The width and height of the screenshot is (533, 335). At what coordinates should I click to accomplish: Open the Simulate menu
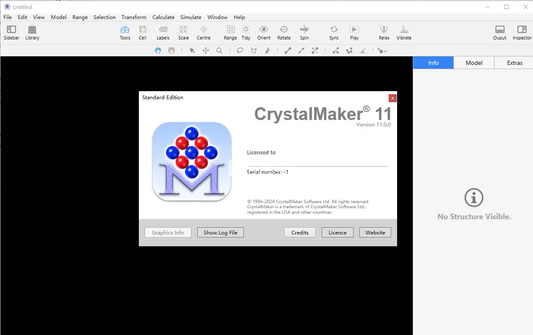pyautogui.click(x=191, y=17)
